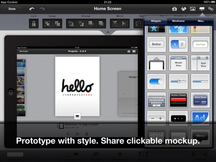Pick the map view widget with red pin

pyautogui.click(x=200, y=29)
